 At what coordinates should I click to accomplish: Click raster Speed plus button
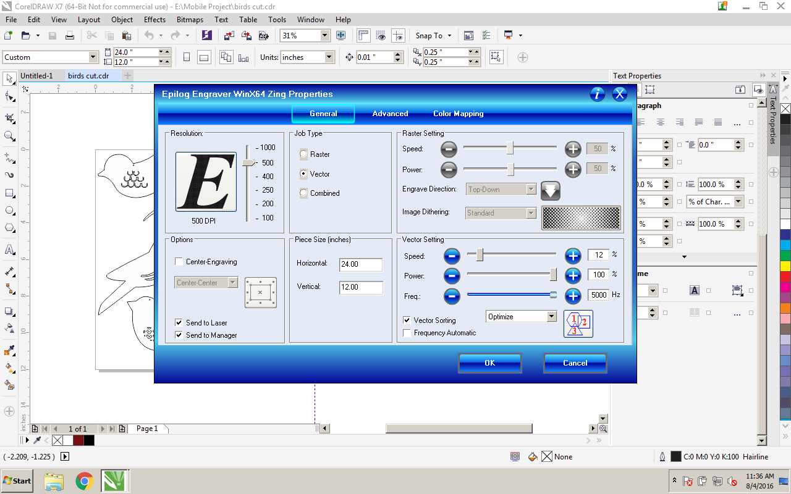pyautogui.click(x=573, y=149)
